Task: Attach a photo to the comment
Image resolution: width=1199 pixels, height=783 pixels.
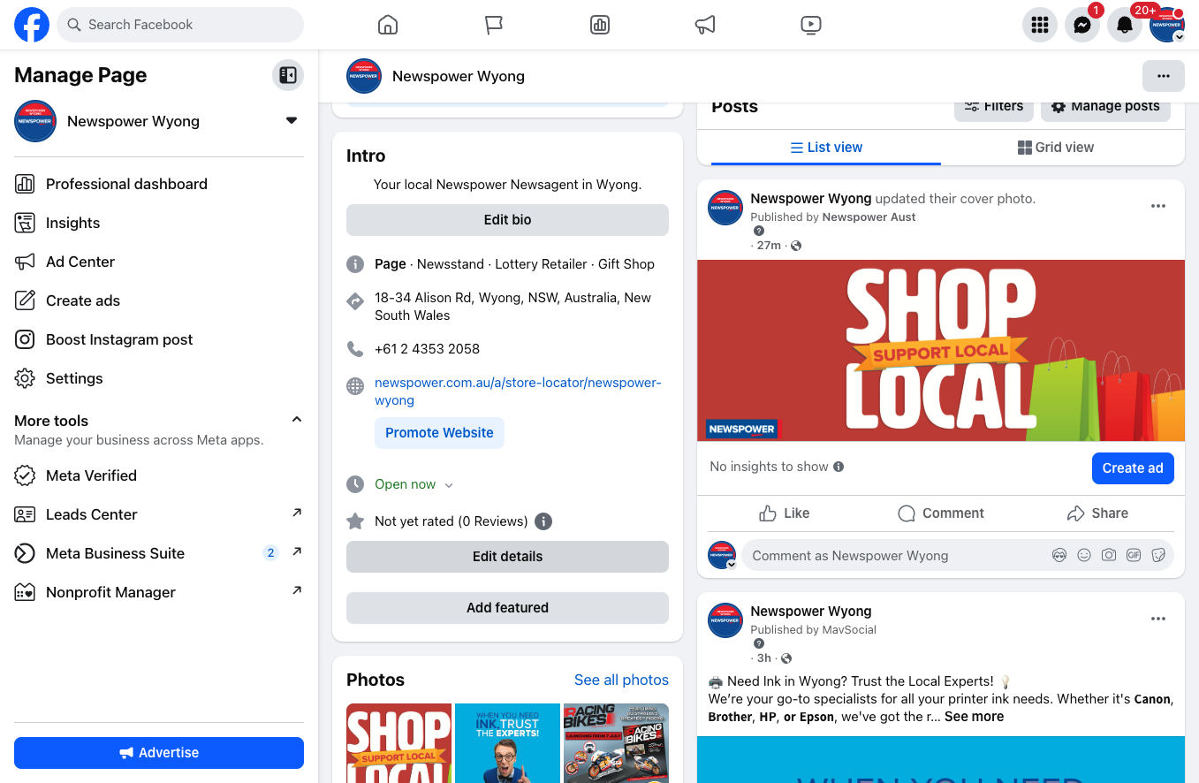Action: coord(1109,556)
